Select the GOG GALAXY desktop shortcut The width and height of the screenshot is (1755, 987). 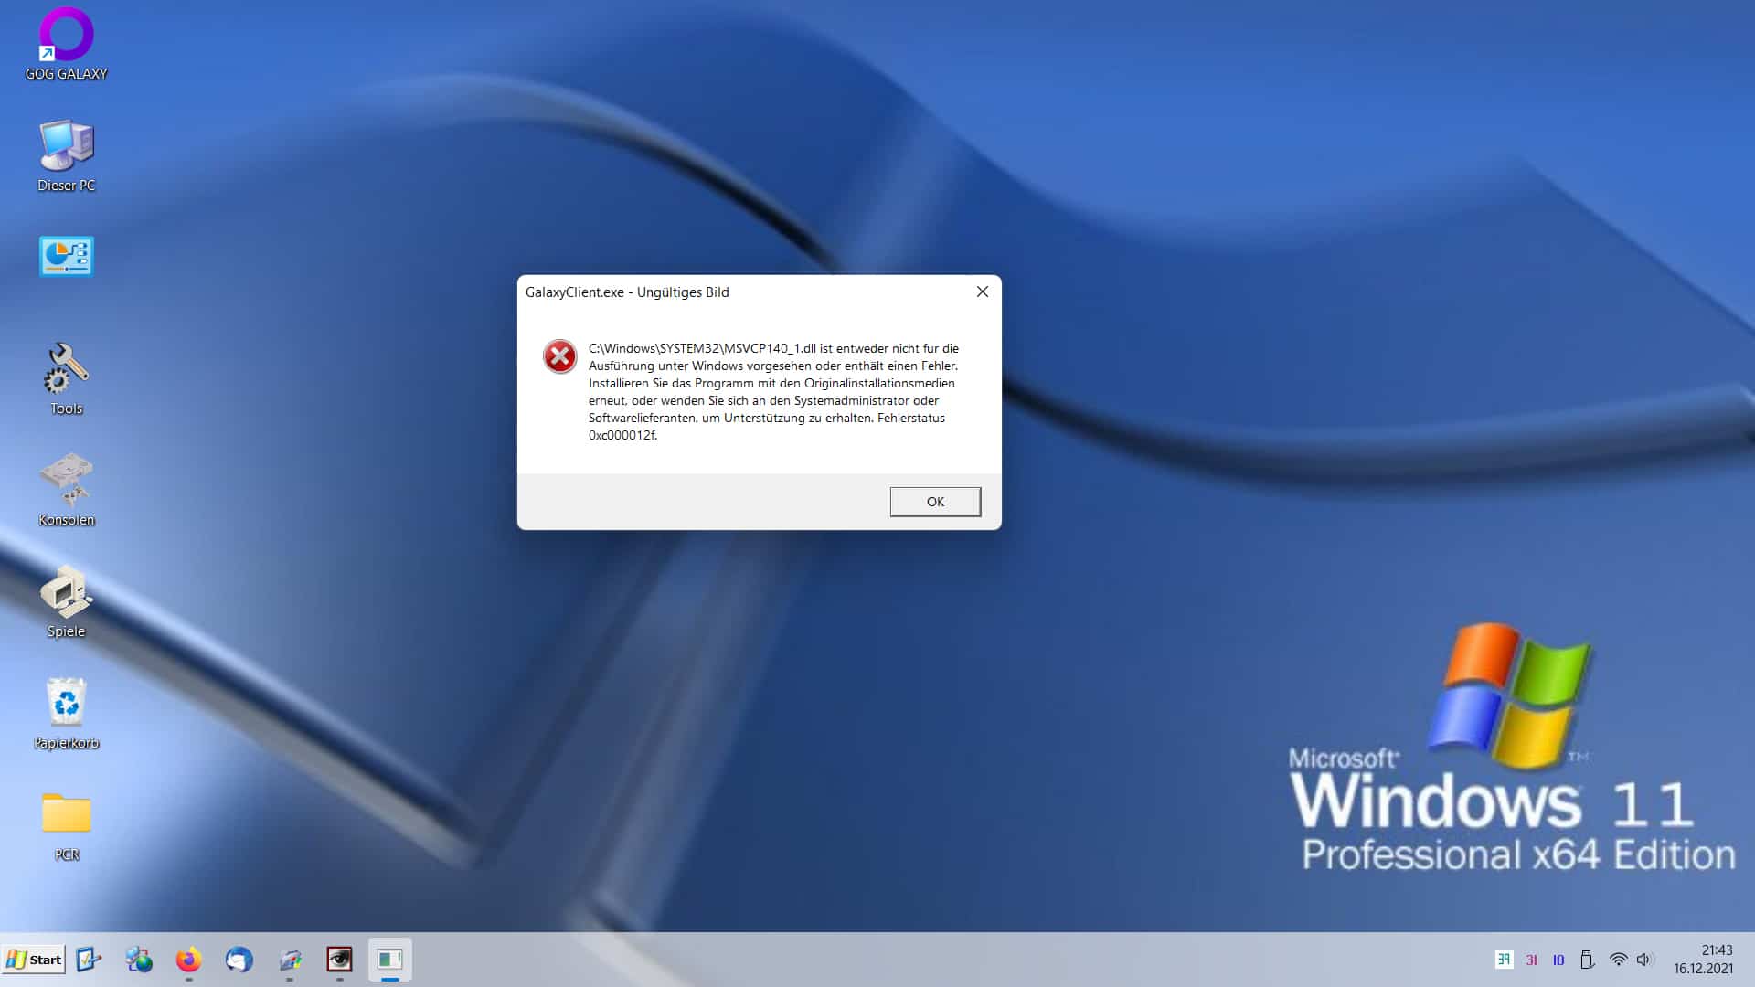(x=66, y=44)
